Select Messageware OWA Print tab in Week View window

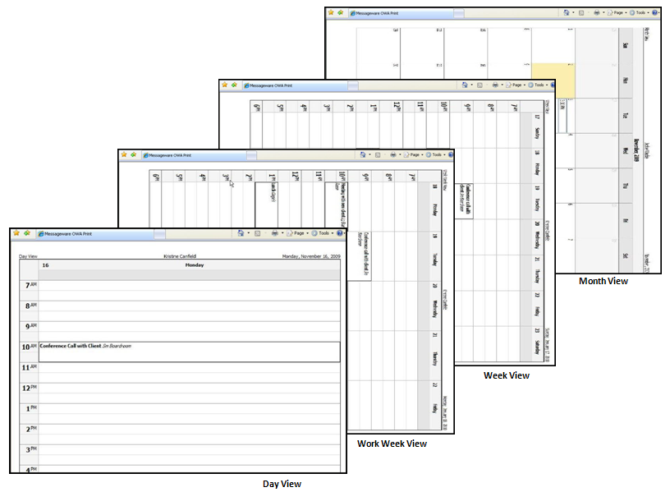pos(295,85)
